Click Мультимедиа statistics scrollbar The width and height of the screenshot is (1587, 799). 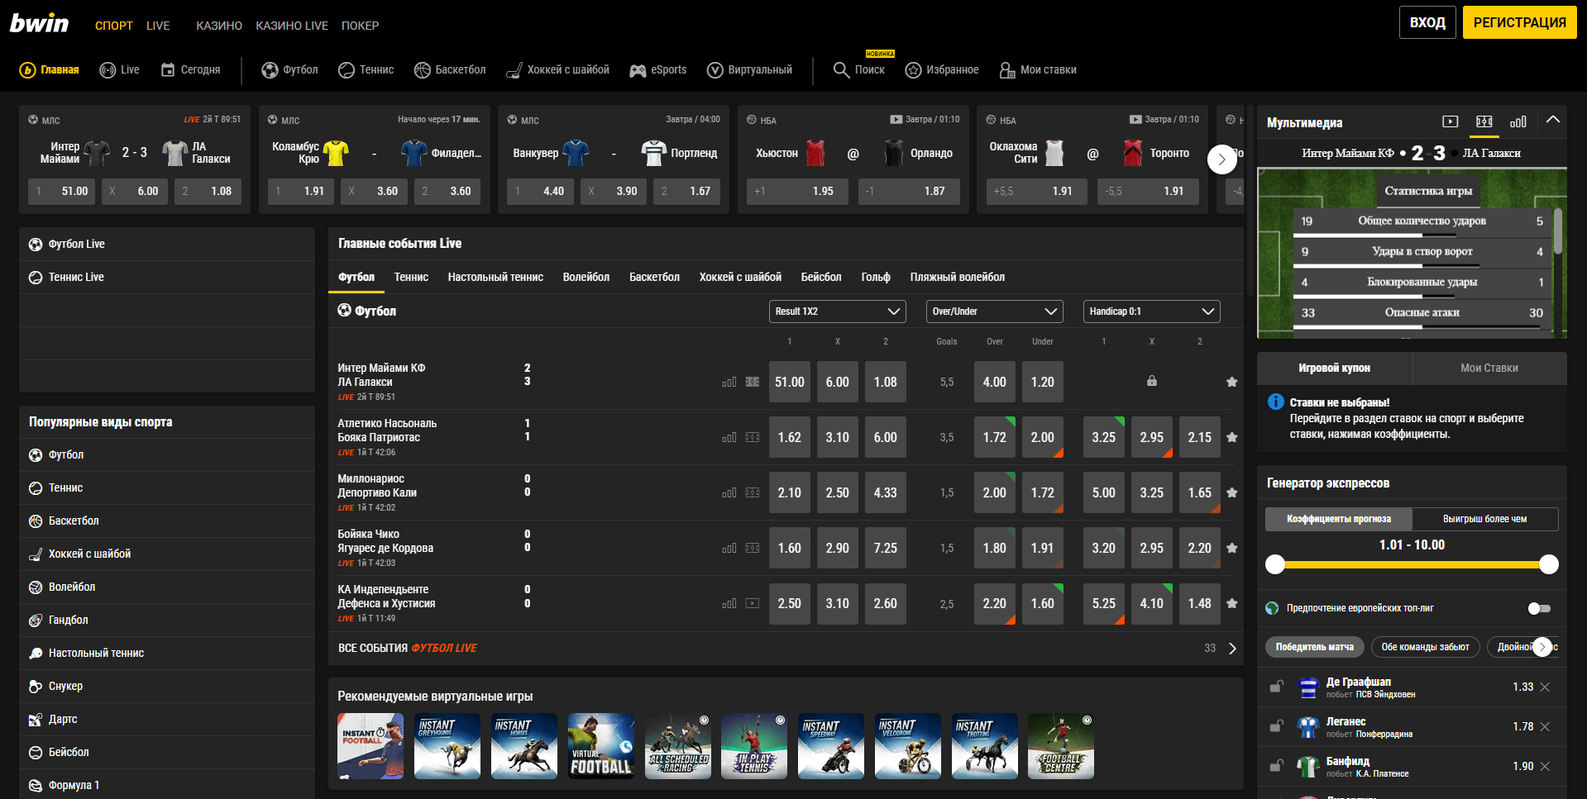pyautogui.click(x=1558, y=231)
